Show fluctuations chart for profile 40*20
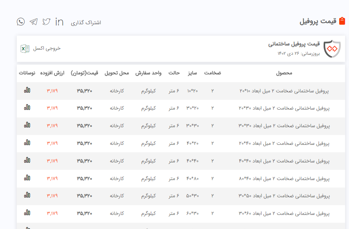349x229 pixels. [27, 142]
